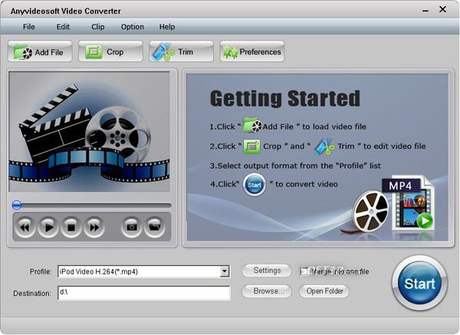This screenshot has height=335, width=460.
Task: Click the Destination path field
Action: coord(144,293)
